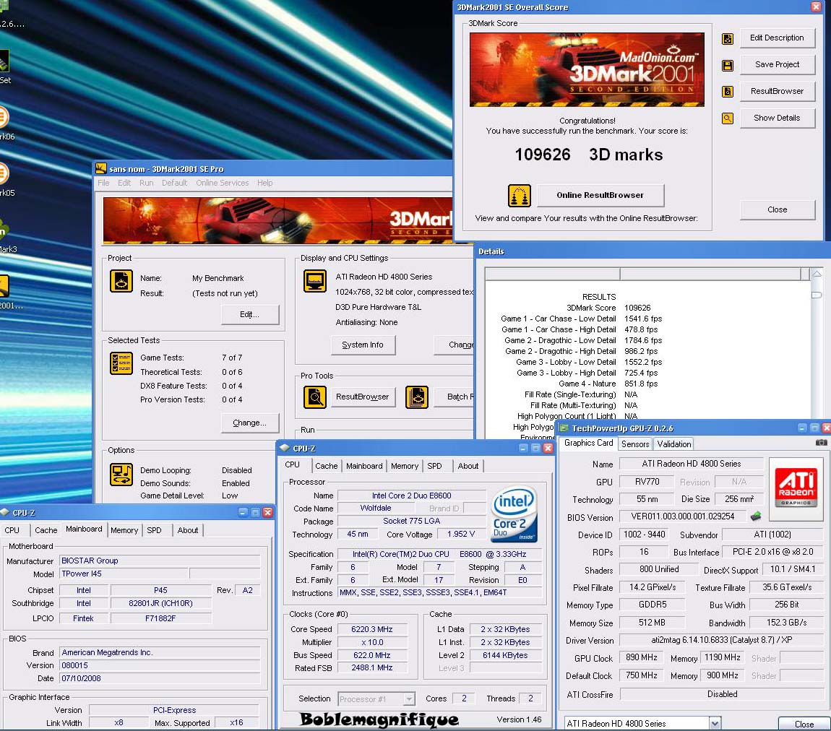
Task: Click the Specification field in CPU-Z
Action: (x=440, y=554)
